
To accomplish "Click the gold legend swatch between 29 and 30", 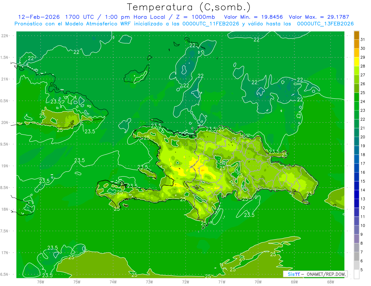I will [x=356, y=53].
